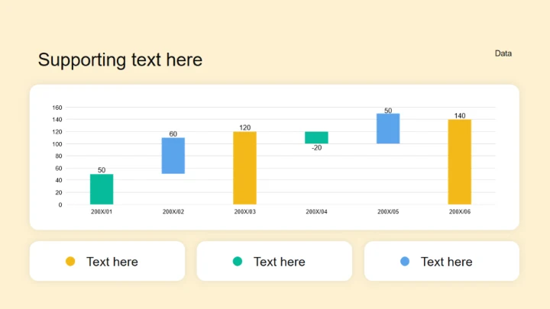Screen dimensions: 550x309
Task: Click the yellow legend dot
Action: tap(70, 262)
